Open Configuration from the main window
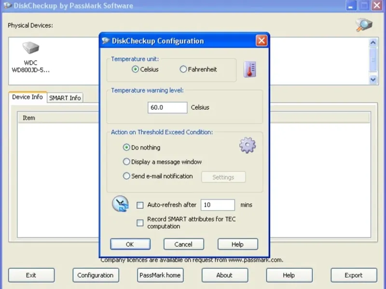The height and width of the screenshot is (289, 386). (96, 275)
